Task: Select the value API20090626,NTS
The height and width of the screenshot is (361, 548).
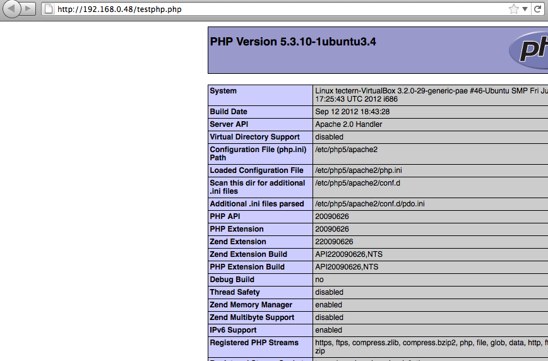Action: point(347,267)
